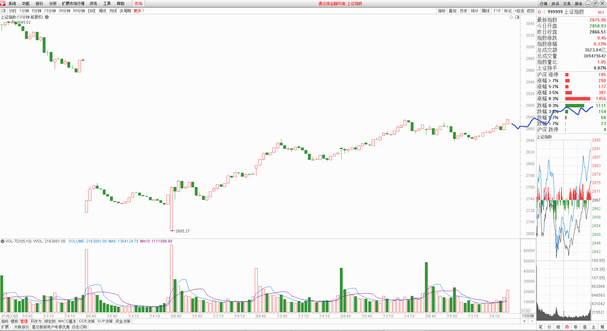Expand the 更多 period options
The height and width of the screenshot is (331, 607).
click(139, 11)
